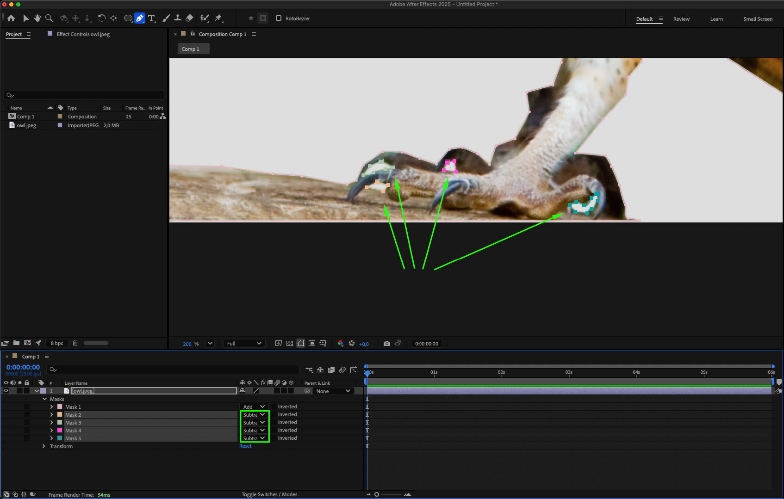Click the Mask 4 pink color swatch
The height and width of the screenshot is (499, 784).
tap(60, 431)
